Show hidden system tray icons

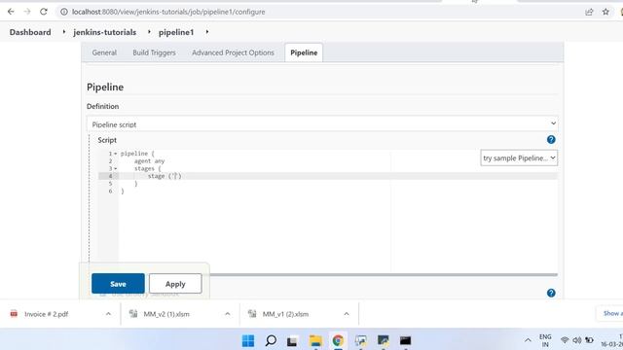coord(528,340)
